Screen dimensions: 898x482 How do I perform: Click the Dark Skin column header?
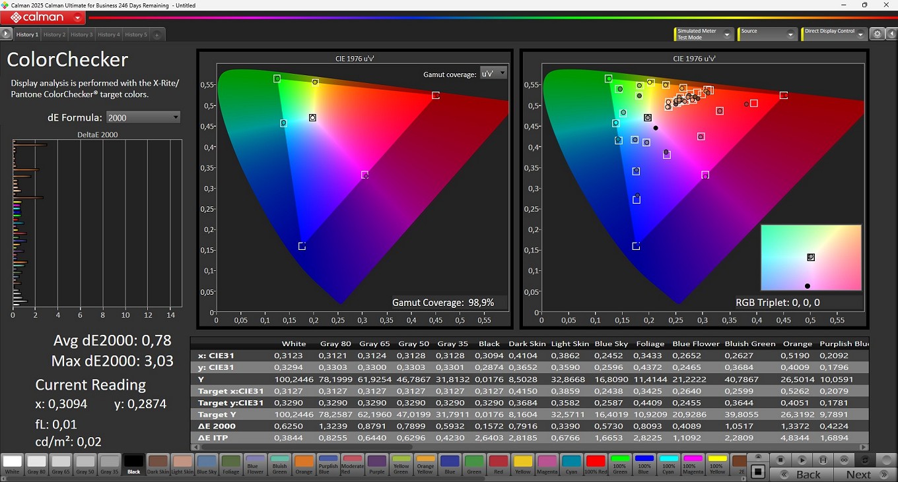(527, 344)
